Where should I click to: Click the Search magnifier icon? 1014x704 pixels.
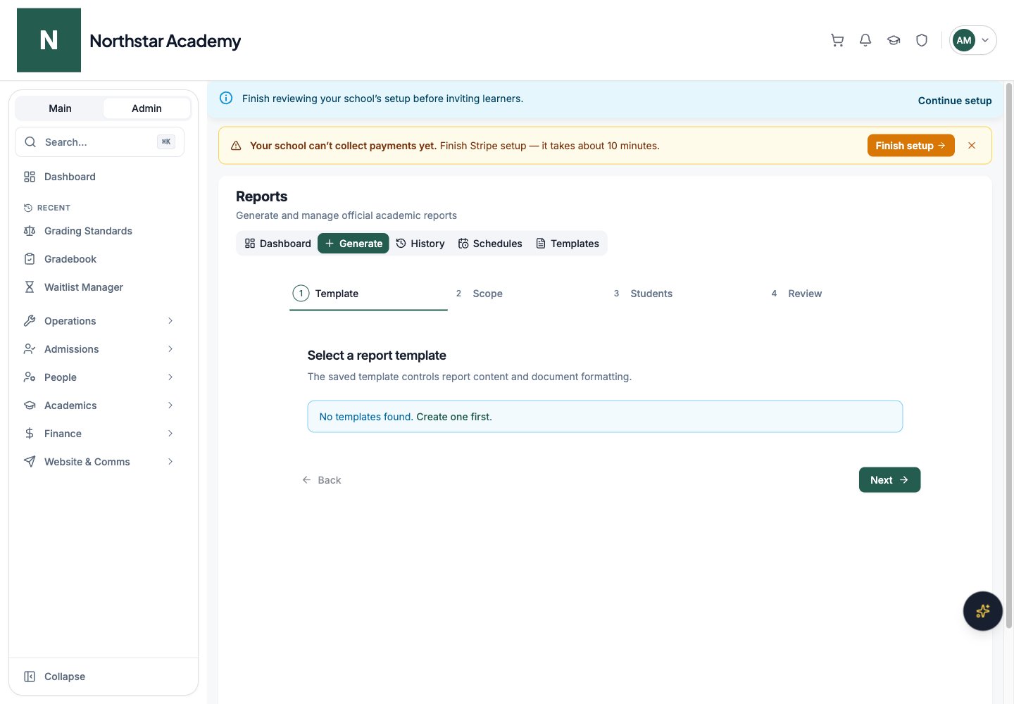tap(30, 142)
